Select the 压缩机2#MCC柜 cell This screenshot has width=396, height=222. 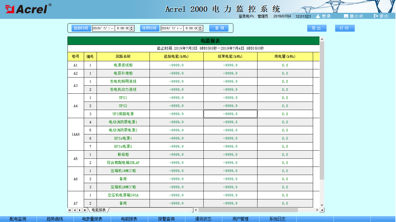tap(123, 187)
